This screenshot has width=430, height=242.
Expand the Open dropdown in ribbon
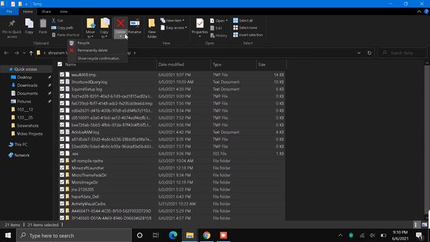(219, 21)
